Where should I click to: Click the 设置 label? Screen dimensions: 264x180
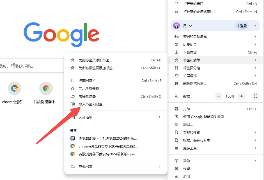click(x=186, y=169)
